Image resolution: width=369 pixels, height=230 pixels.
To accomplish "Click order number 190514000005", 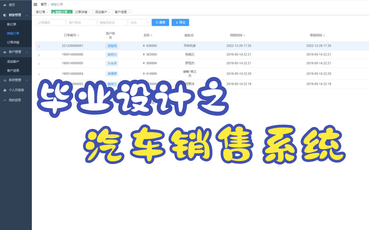I will tap(72, 63).
